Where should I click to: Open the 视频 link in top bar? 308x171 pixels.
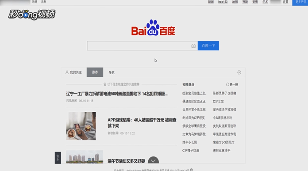click(245, 2)
